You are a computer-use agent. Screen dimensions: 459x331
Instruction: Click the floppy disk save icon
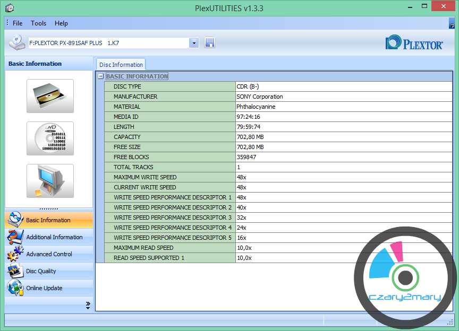coord(209,43)
